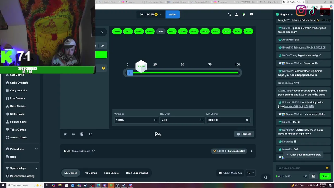The width and height of the screenshot is (334, 188).
Task: Click the pop-out game icon beside live stats
Action: 91,134
